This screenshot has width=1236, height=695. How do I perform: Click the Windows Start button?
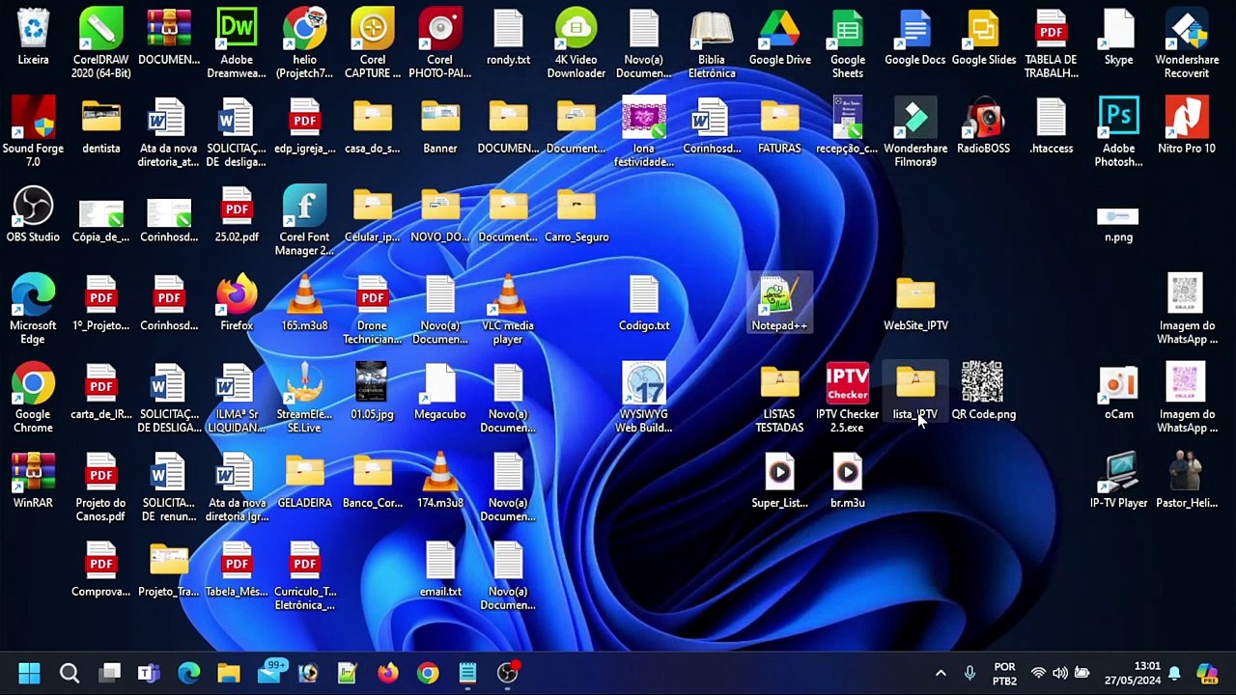(x=29, y=673)
